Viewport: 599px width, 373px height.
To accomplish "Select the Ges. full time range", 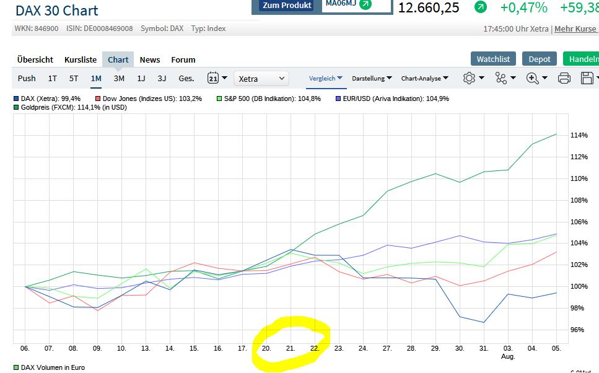I will (186, 78).
